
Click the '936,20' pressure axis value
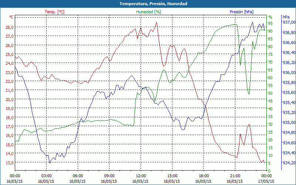[x=289, y=63]
